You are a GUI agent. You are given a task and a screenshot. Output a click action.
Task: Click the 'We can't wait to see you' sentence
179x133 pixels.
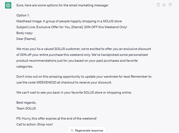point(74,92)
